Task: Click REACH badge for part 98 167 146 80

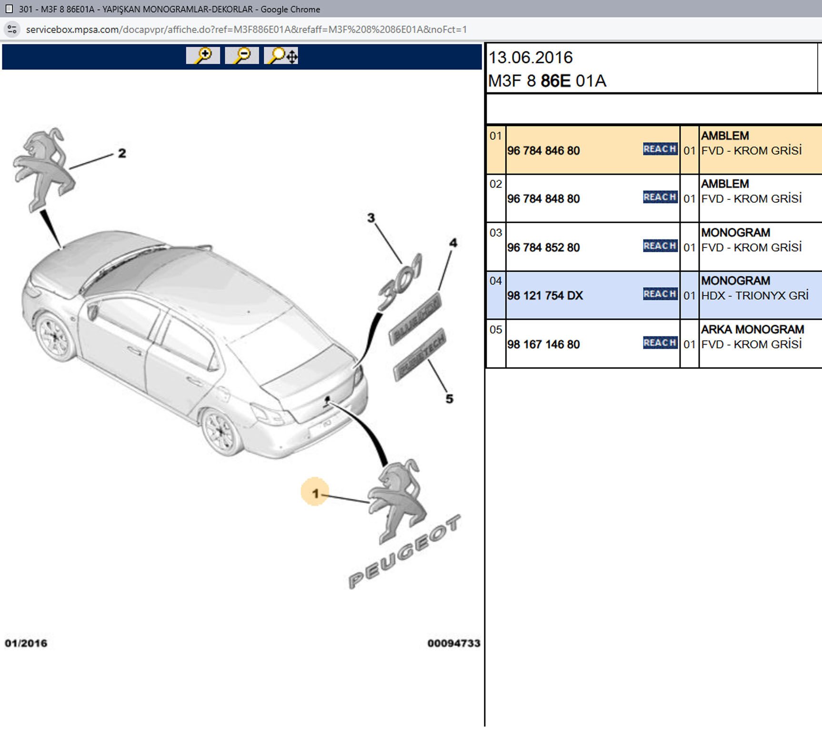Action: coord(660,343)
